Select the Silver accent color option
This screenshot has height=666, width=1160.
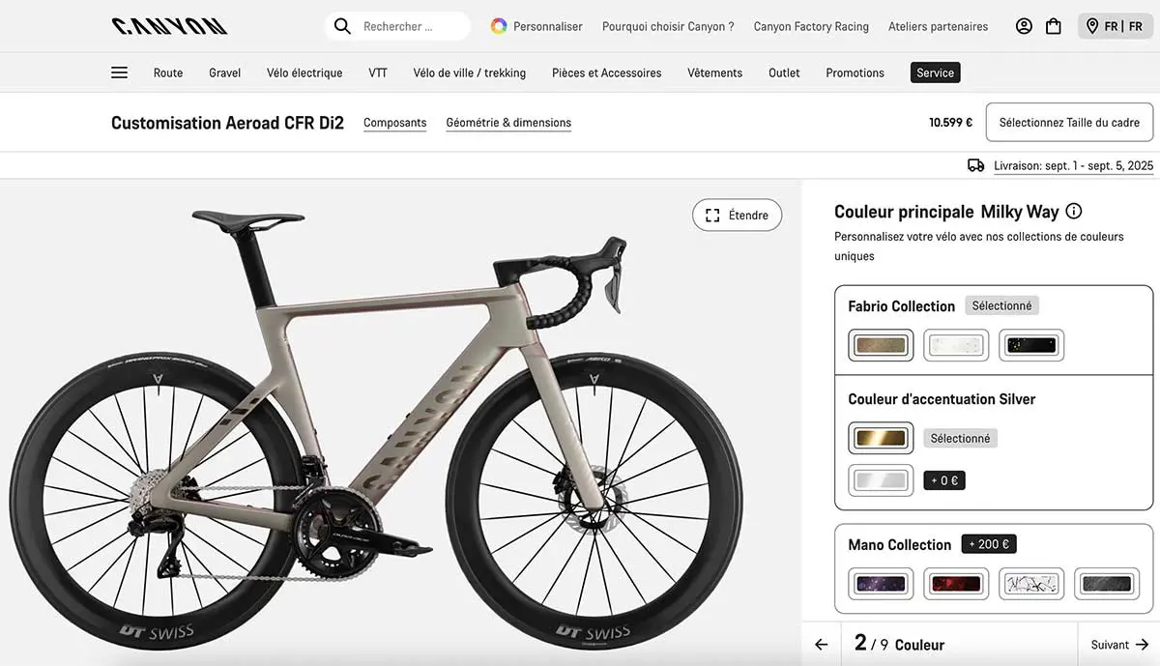pos(881,480)
